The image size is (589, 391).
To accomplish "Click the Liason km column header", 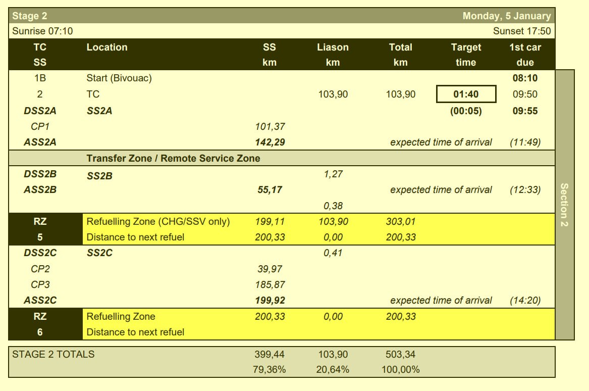I will tap(333, 55).
